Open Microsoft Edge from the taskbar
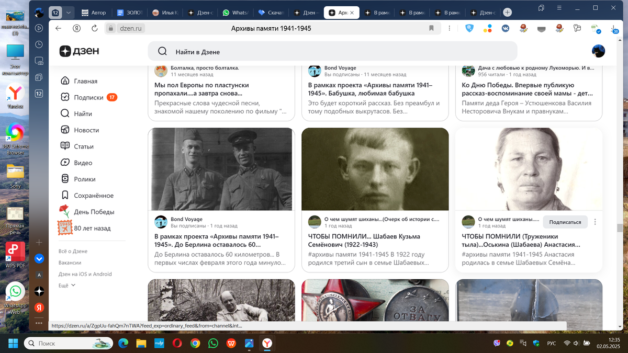The image size is (628, 353). tap(124, 343)
